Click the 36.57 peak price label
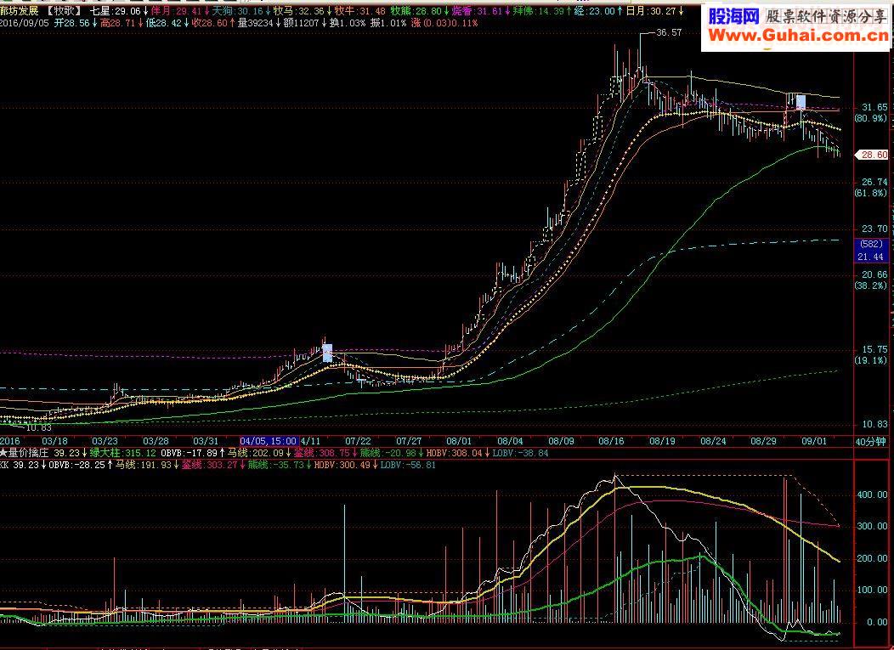The height and width of the screenshot is (650, 894). click(669, 32)
